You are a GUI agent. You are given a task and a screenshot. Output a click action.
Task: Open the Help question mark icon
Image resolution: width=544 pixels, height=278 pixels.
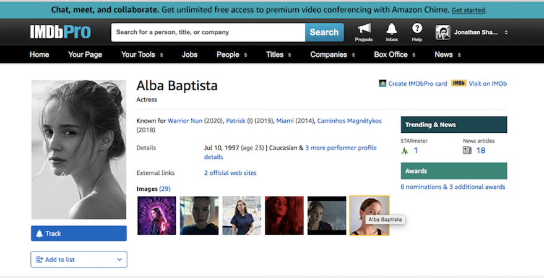417,28
